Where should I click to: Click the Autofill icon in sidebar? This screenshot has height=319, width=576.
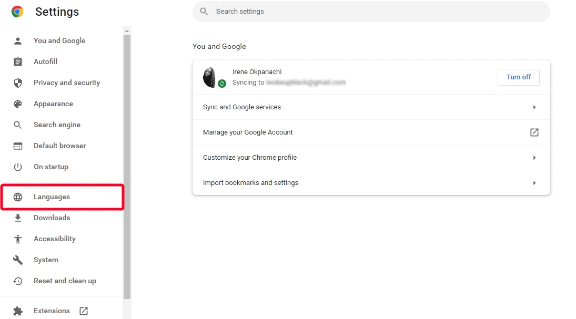[18, 61]
